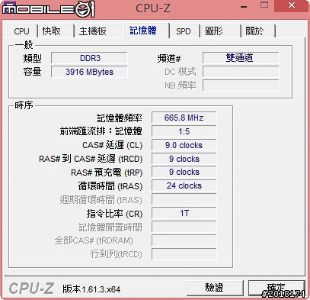Click the empty 行到列(tRCD) field
This screenshot has width=310, height=300.
(x=184, y=254)
